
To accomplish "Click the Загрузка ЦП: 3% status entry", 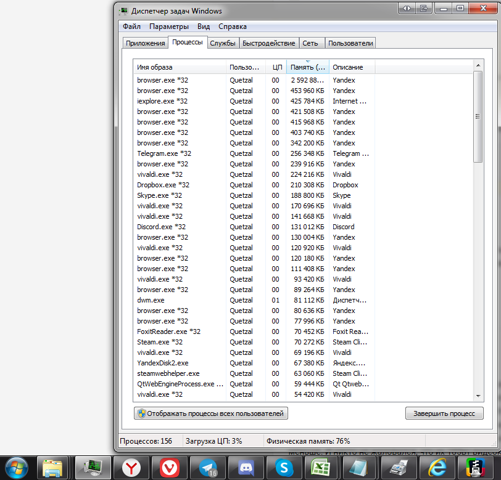I will tap(213, 441).
